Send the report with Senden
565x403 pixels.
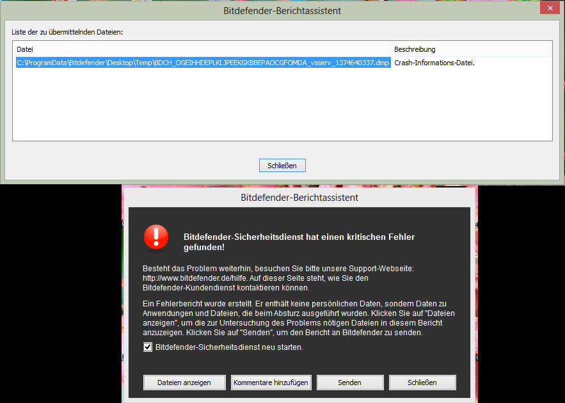[x=350, y=383]
